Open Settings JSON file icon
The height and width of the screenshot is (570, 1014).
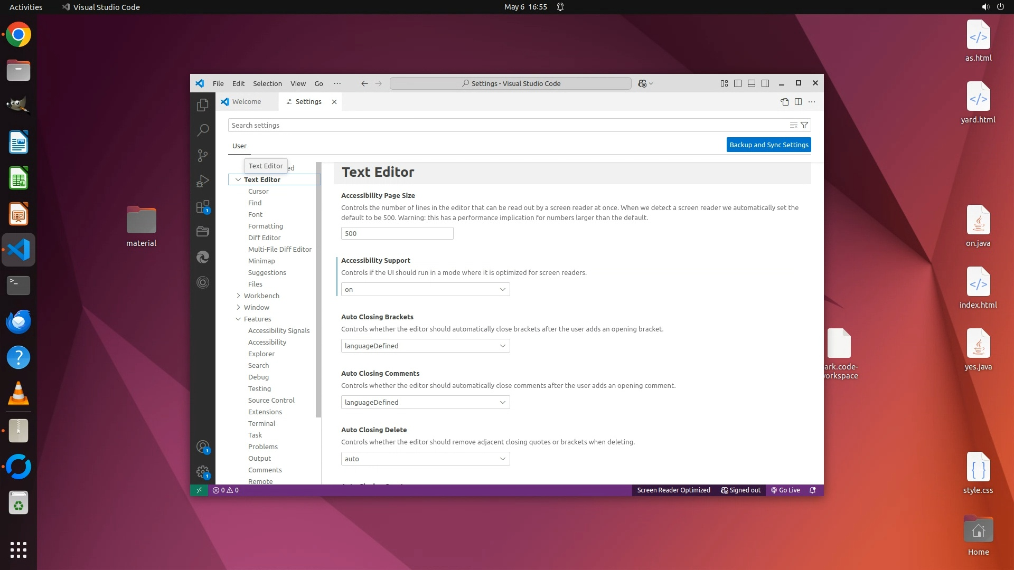(785, 102)
